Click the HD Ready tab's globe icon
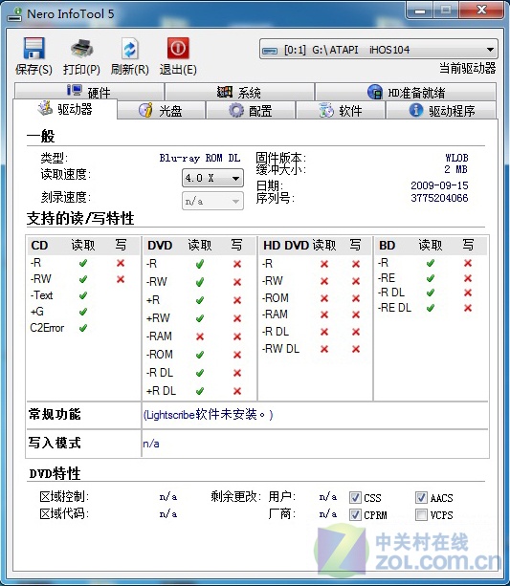Screen dimensions: 510x586 tap(374, 92)
